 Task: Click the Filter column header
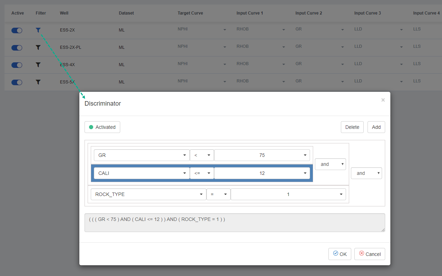click(x=41, y=13)
